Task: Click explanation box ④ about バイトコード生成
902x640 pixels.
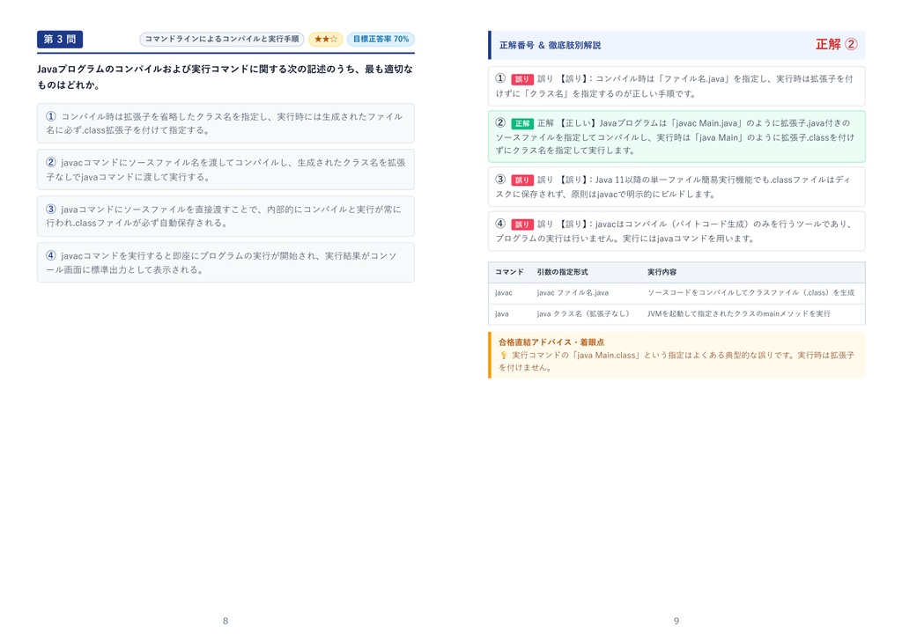Action: pos(676,232)
